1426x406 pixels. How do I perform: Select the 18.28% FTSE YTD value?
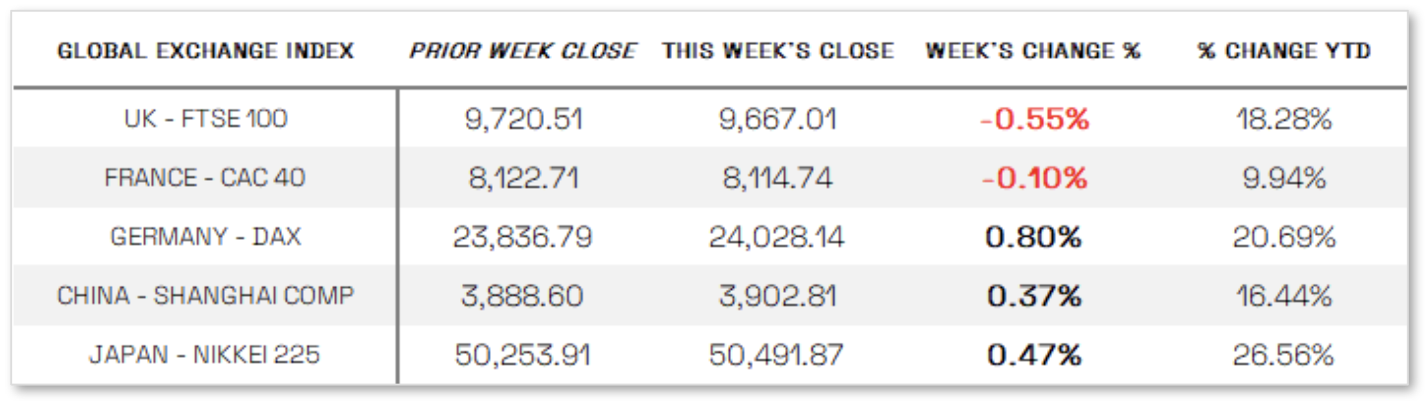[1284, 119]
